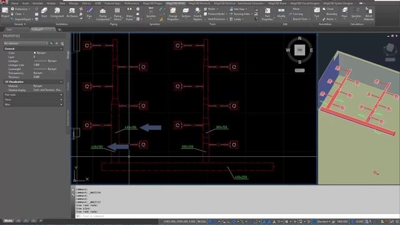The height and width of the screenshot is (225, 400).
Task: Open the No selection combo box
Action: point(26,43)
